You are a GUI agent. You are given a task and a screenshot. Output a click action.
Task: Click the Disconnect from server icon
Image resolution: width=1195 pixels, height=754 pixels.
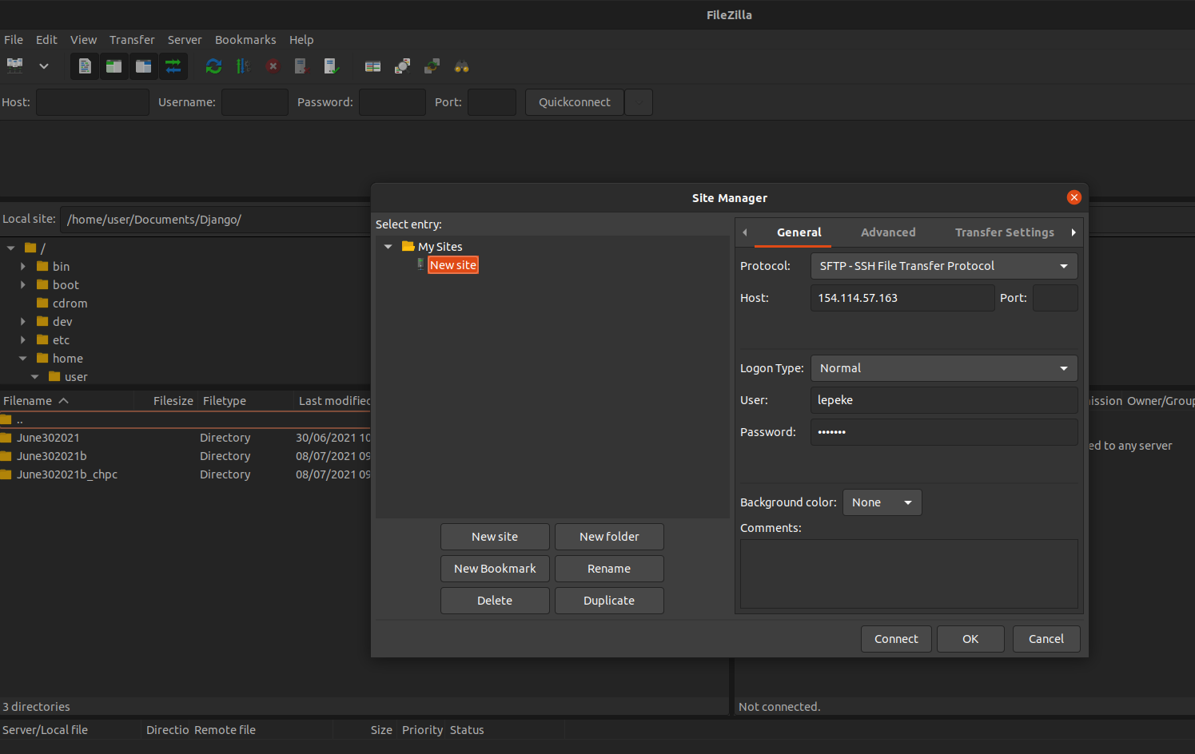point(301,66)
